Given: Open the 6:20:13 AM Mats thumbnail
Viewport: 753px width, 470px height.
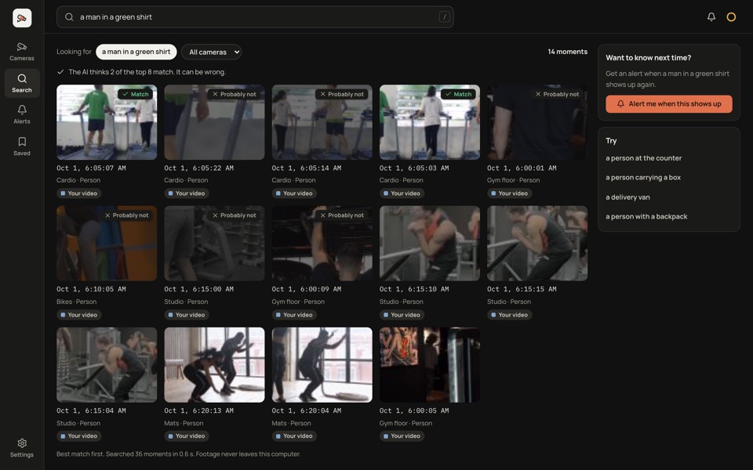Looking at the screenshot, I should (x=214, y=364).
